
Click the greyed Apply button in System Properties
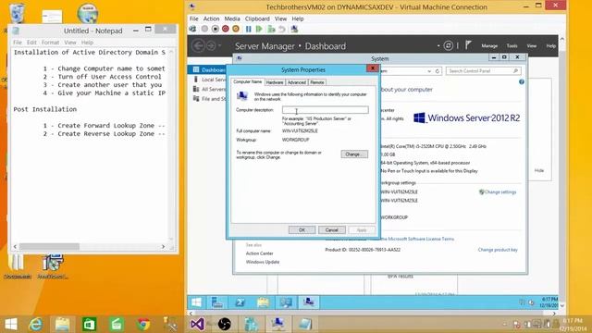pos(362,230)
